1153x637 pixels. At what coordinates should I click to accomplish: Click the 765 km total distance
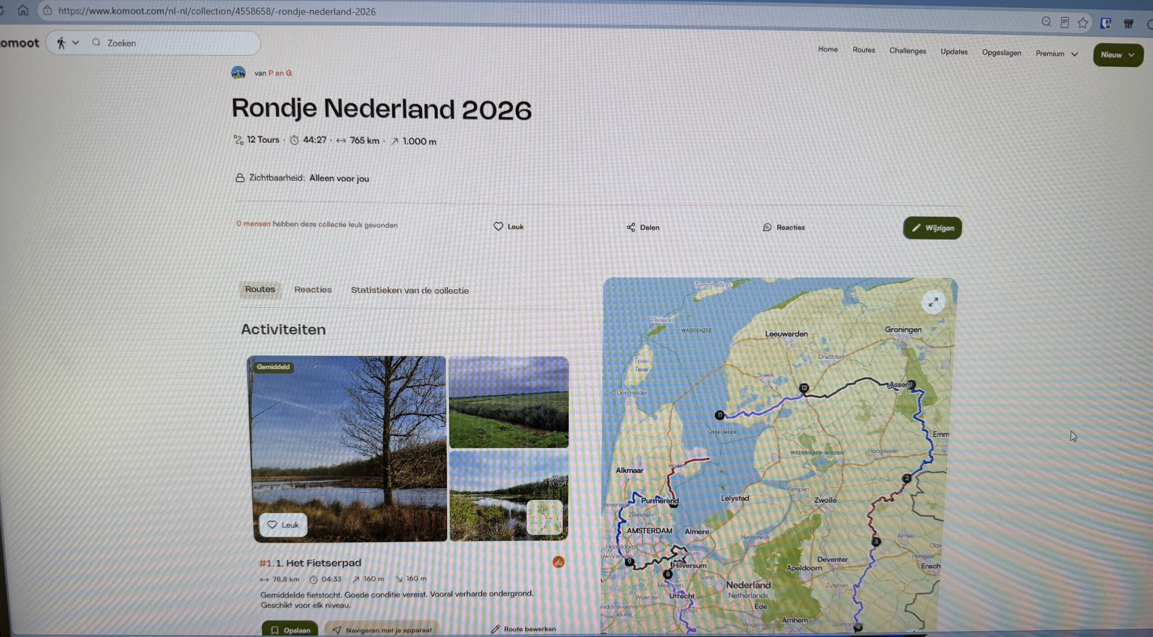[364, 140]
